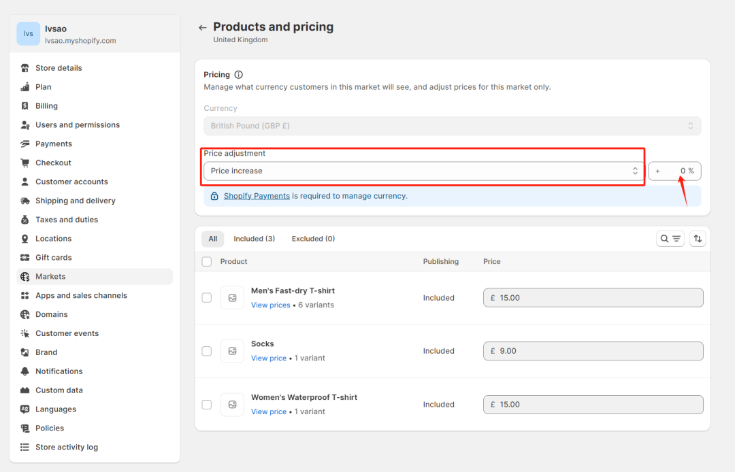Check the Women's Waterproof T-shirt checkbox
The height and width of the screenshot is (472, 735).
[x=207, y=405]
